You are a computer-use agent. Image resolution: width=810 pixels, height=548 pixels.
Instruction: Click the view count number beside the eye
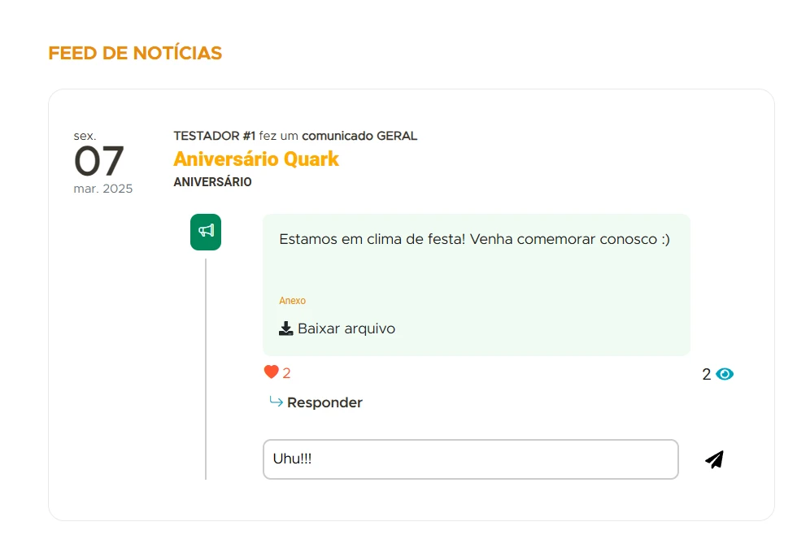(x=706, y=374)
